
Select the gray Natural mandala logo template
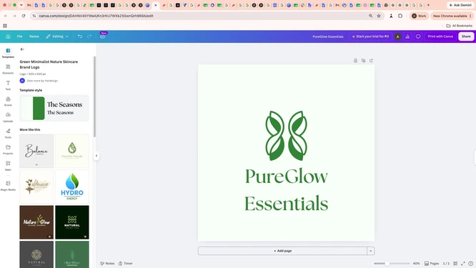click(x=36, y=254)
